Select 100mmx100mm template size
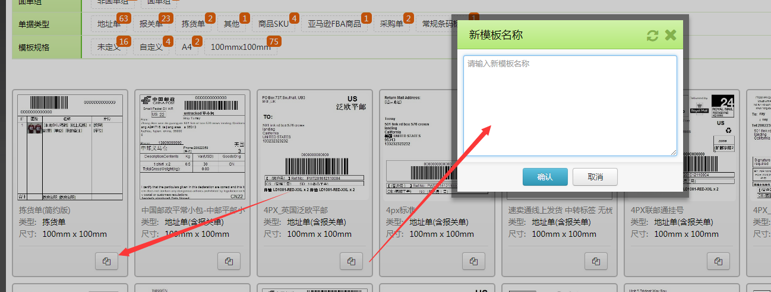The height and width of the screenshot is (292, 771). [241, 47]
